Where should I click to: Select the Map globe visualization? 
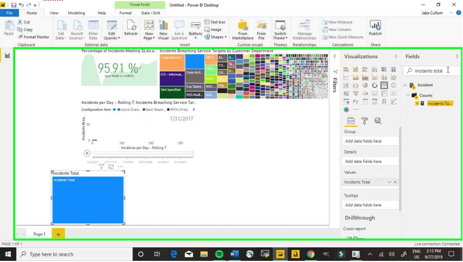pyautogui.click(x=393, y=85)
